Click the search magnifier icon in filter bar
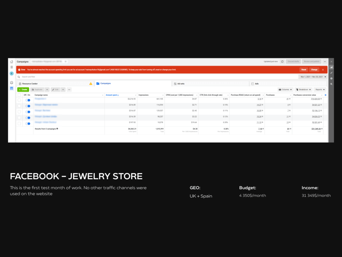 (x=19, y=77)
